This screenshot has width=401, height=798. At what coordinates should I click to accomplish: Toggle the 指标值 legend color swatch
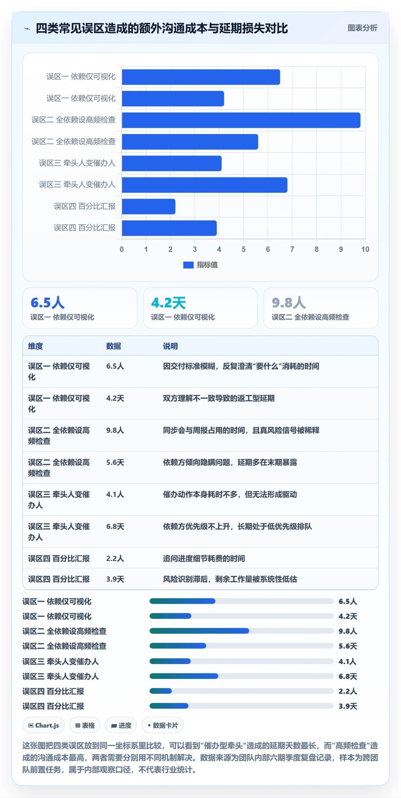coord(188,265)
